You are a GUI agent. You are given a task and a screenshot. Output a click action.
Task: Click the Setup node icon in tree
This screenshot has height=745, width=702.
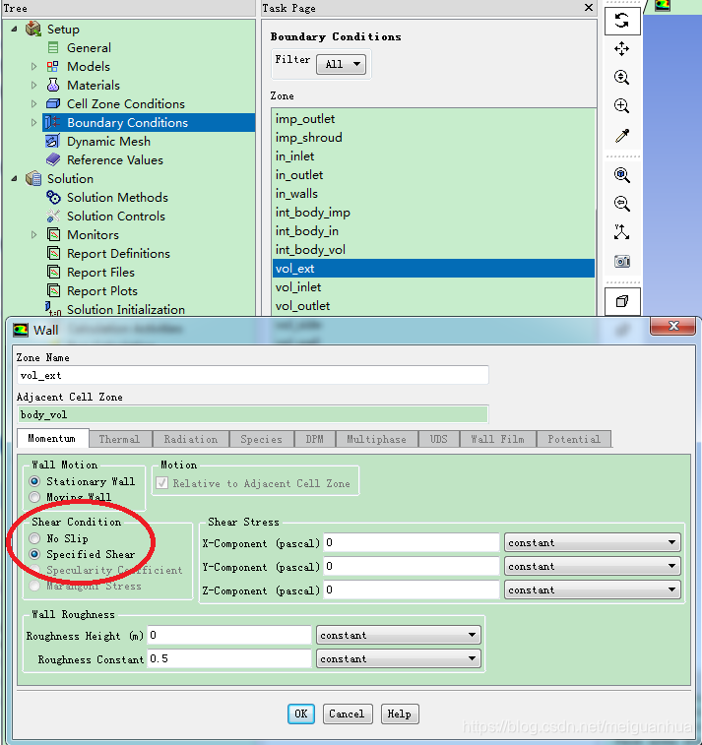tap(33, 29)
